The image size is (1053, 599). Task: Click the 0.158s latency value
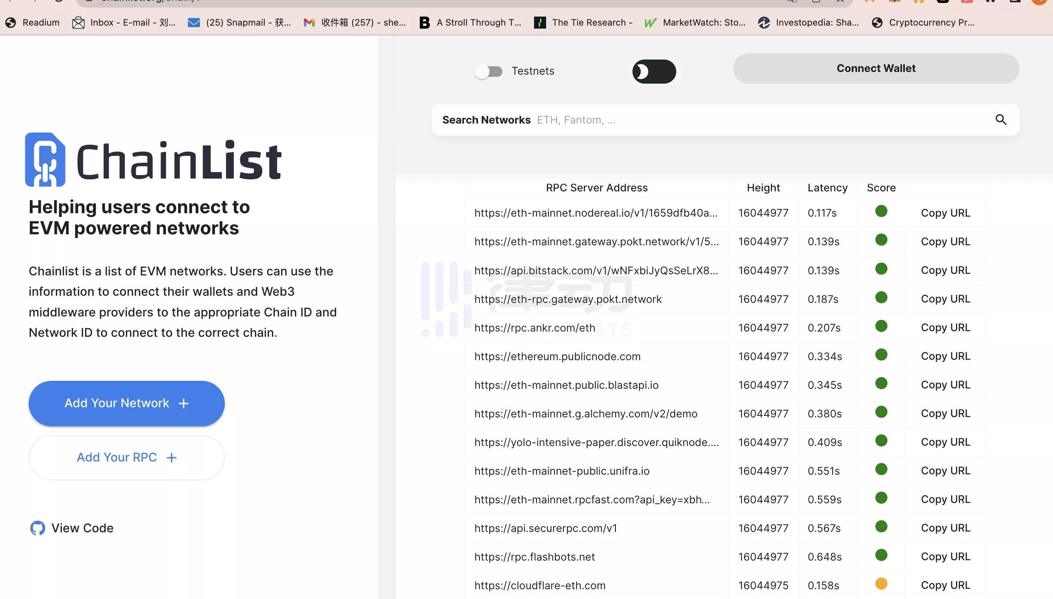pos(823,585)
